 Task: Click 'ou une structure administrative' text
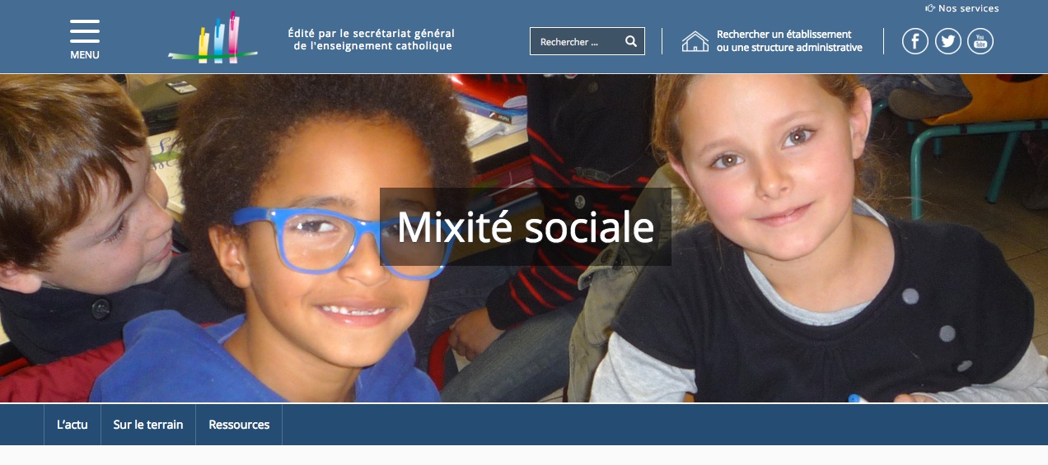pyautogui.click(x=789, y=48)
